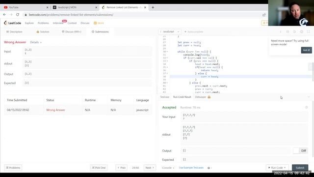Open Problems in the navbar
This screenshot has width=314, height=177.
tap(43, 23)
